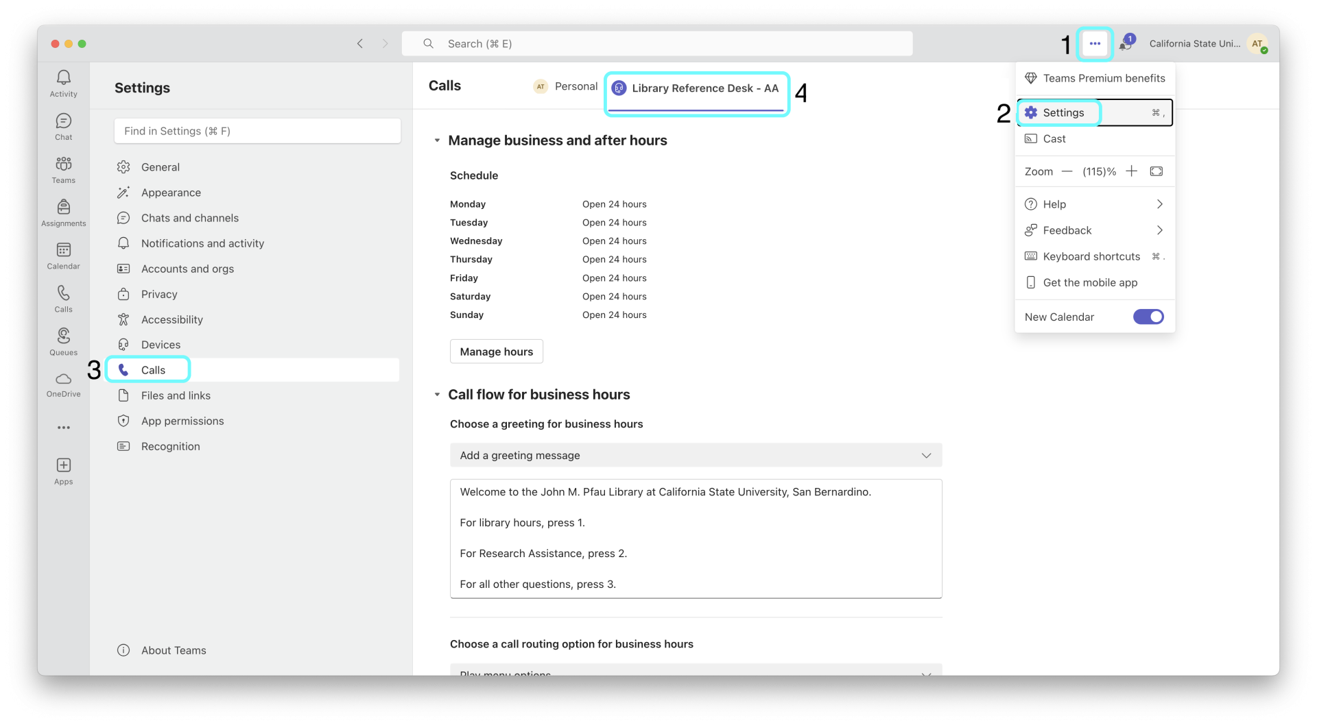Open the Calendar icon in sidebar

63,256
